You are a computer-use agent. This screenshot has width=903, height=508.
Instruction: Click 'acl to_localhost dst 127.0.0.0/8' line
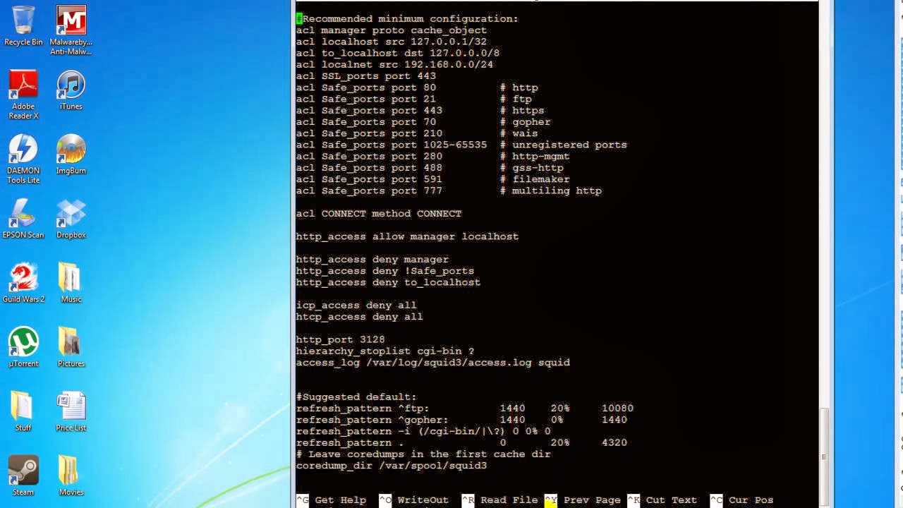tap(398, 53)
